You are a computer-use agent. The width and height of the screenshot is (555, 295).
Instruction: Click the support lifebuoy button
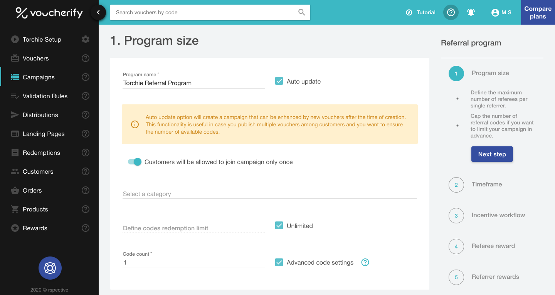(x=50, y=268)
